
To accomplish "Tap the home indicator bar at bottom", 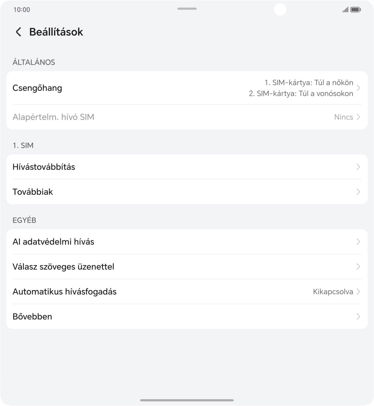I will [x=187, y=400].
